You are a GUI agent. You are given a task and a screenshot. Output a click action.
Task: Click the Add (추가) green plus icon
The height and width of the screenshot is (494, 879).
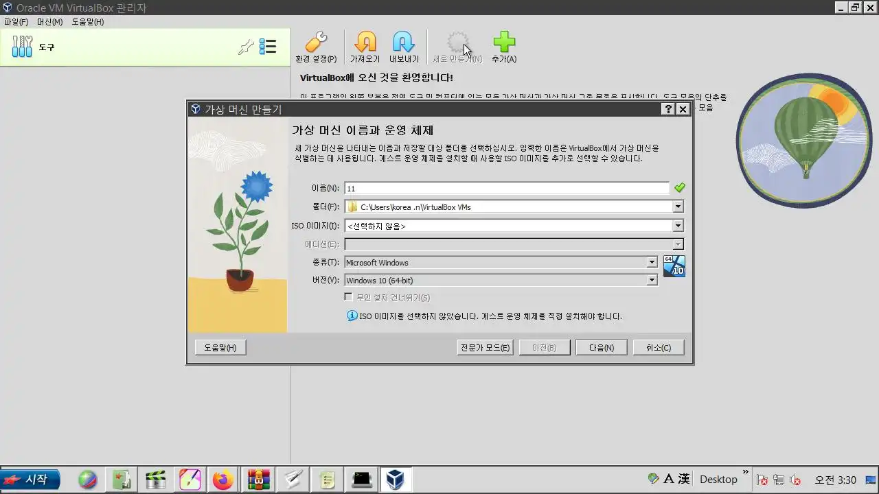(x=504, y=42)
